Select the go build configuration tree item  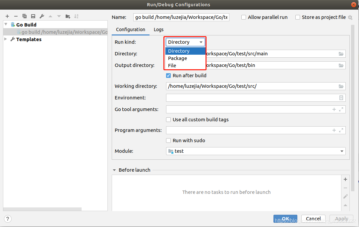[x=55, y=32]
